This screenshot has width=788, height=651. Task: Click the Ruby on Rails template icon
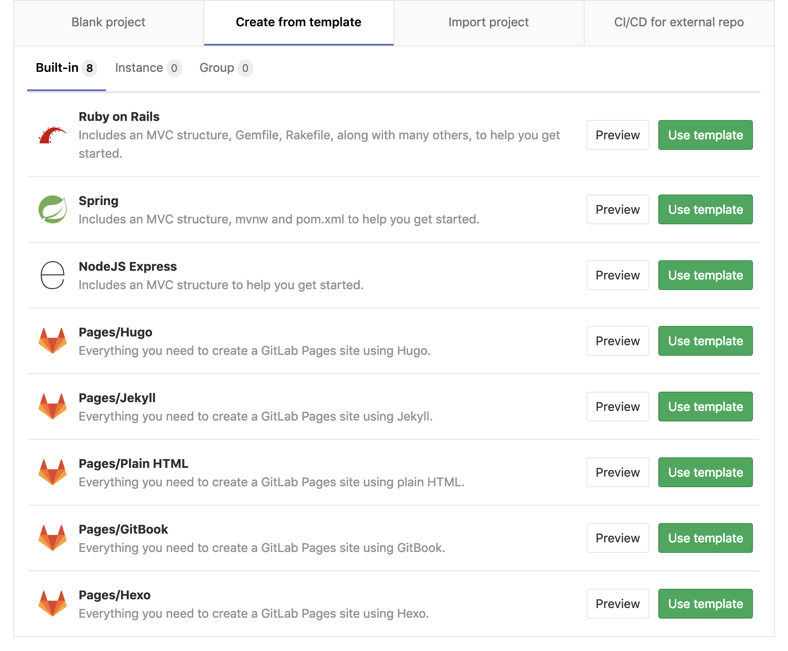point(52,135)
